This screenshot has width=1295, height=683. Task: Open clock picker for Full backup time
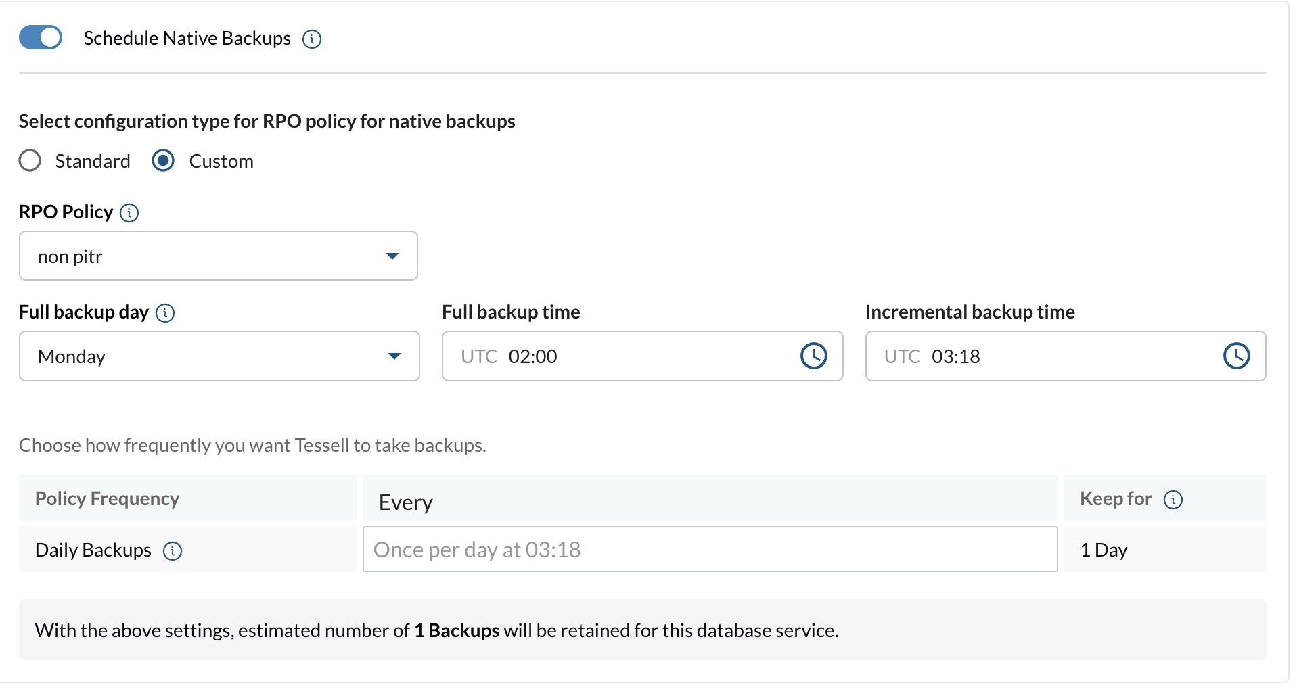tap(814, 356)
